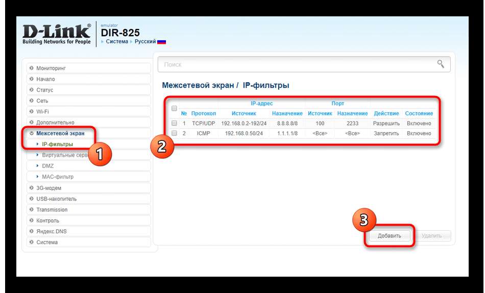
Task: Click the arrow icon beside Начало
Action: [31, 79]
